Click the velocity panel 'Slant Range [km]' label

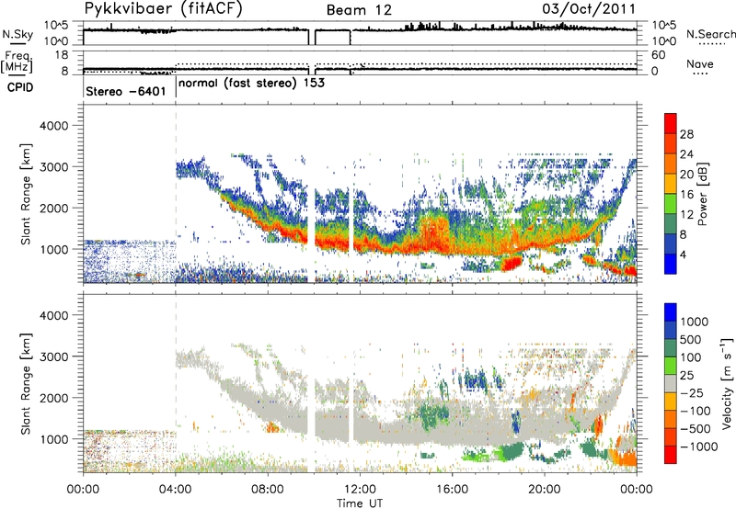pyautogui.click(x=26, y=383)
